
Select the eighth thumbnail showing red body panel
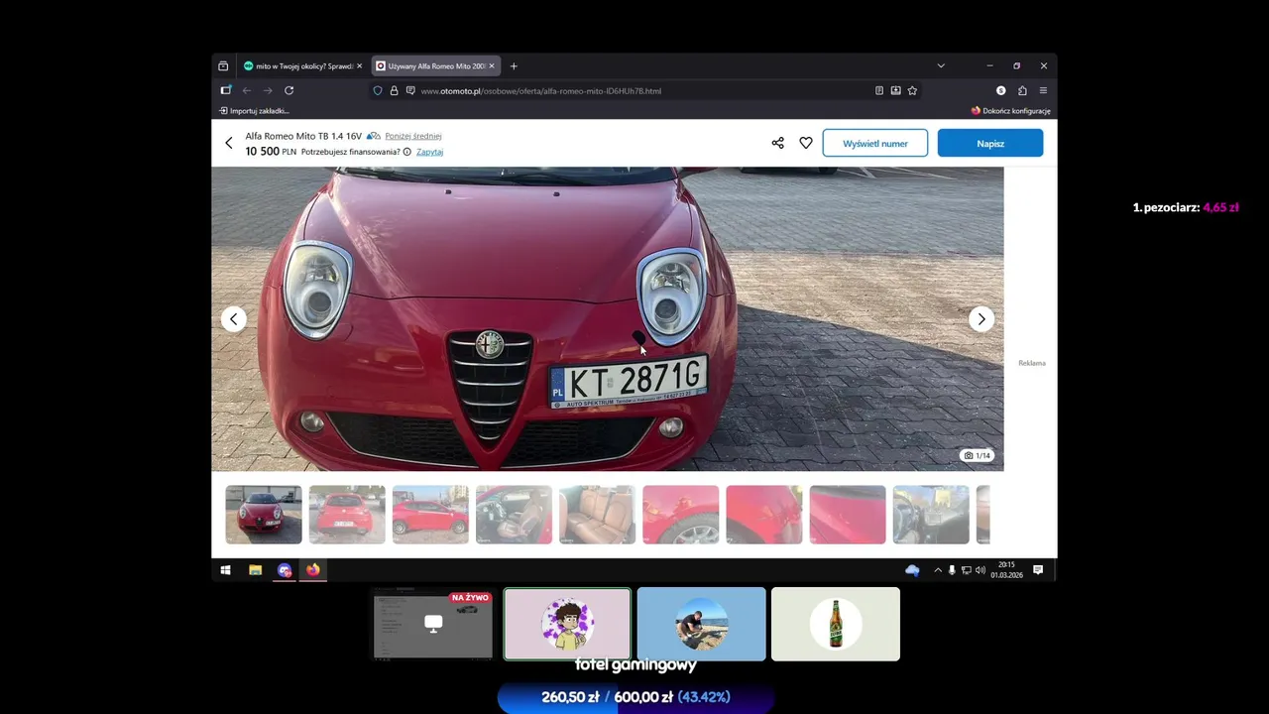[848, 515]
